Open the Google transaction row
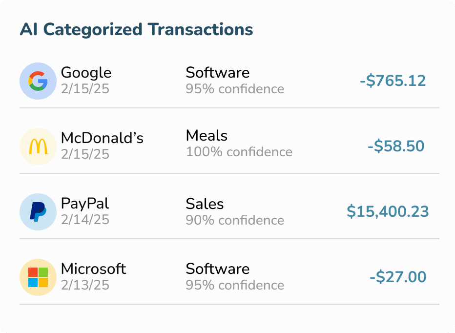 pyautogui.click(x=227, y=81)
